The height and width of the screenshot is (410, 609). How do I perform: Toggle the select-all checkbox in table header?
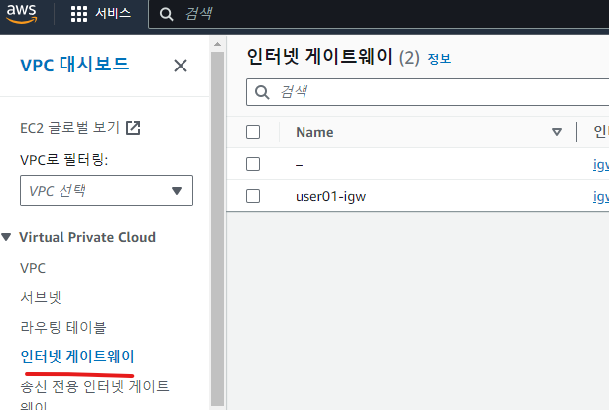click(253, 132)
